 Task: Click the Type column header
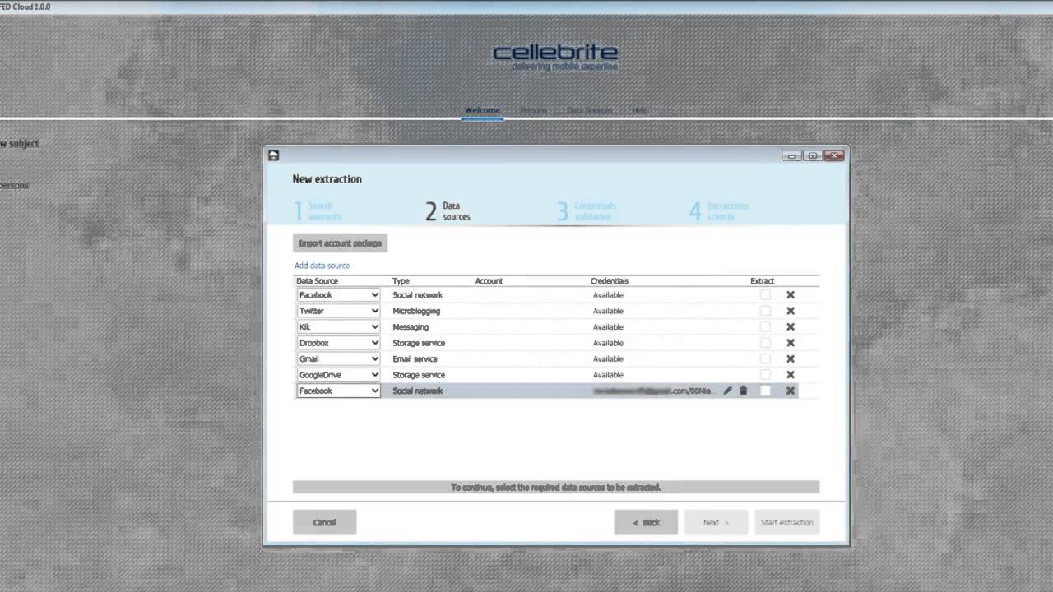click(401, 281)
